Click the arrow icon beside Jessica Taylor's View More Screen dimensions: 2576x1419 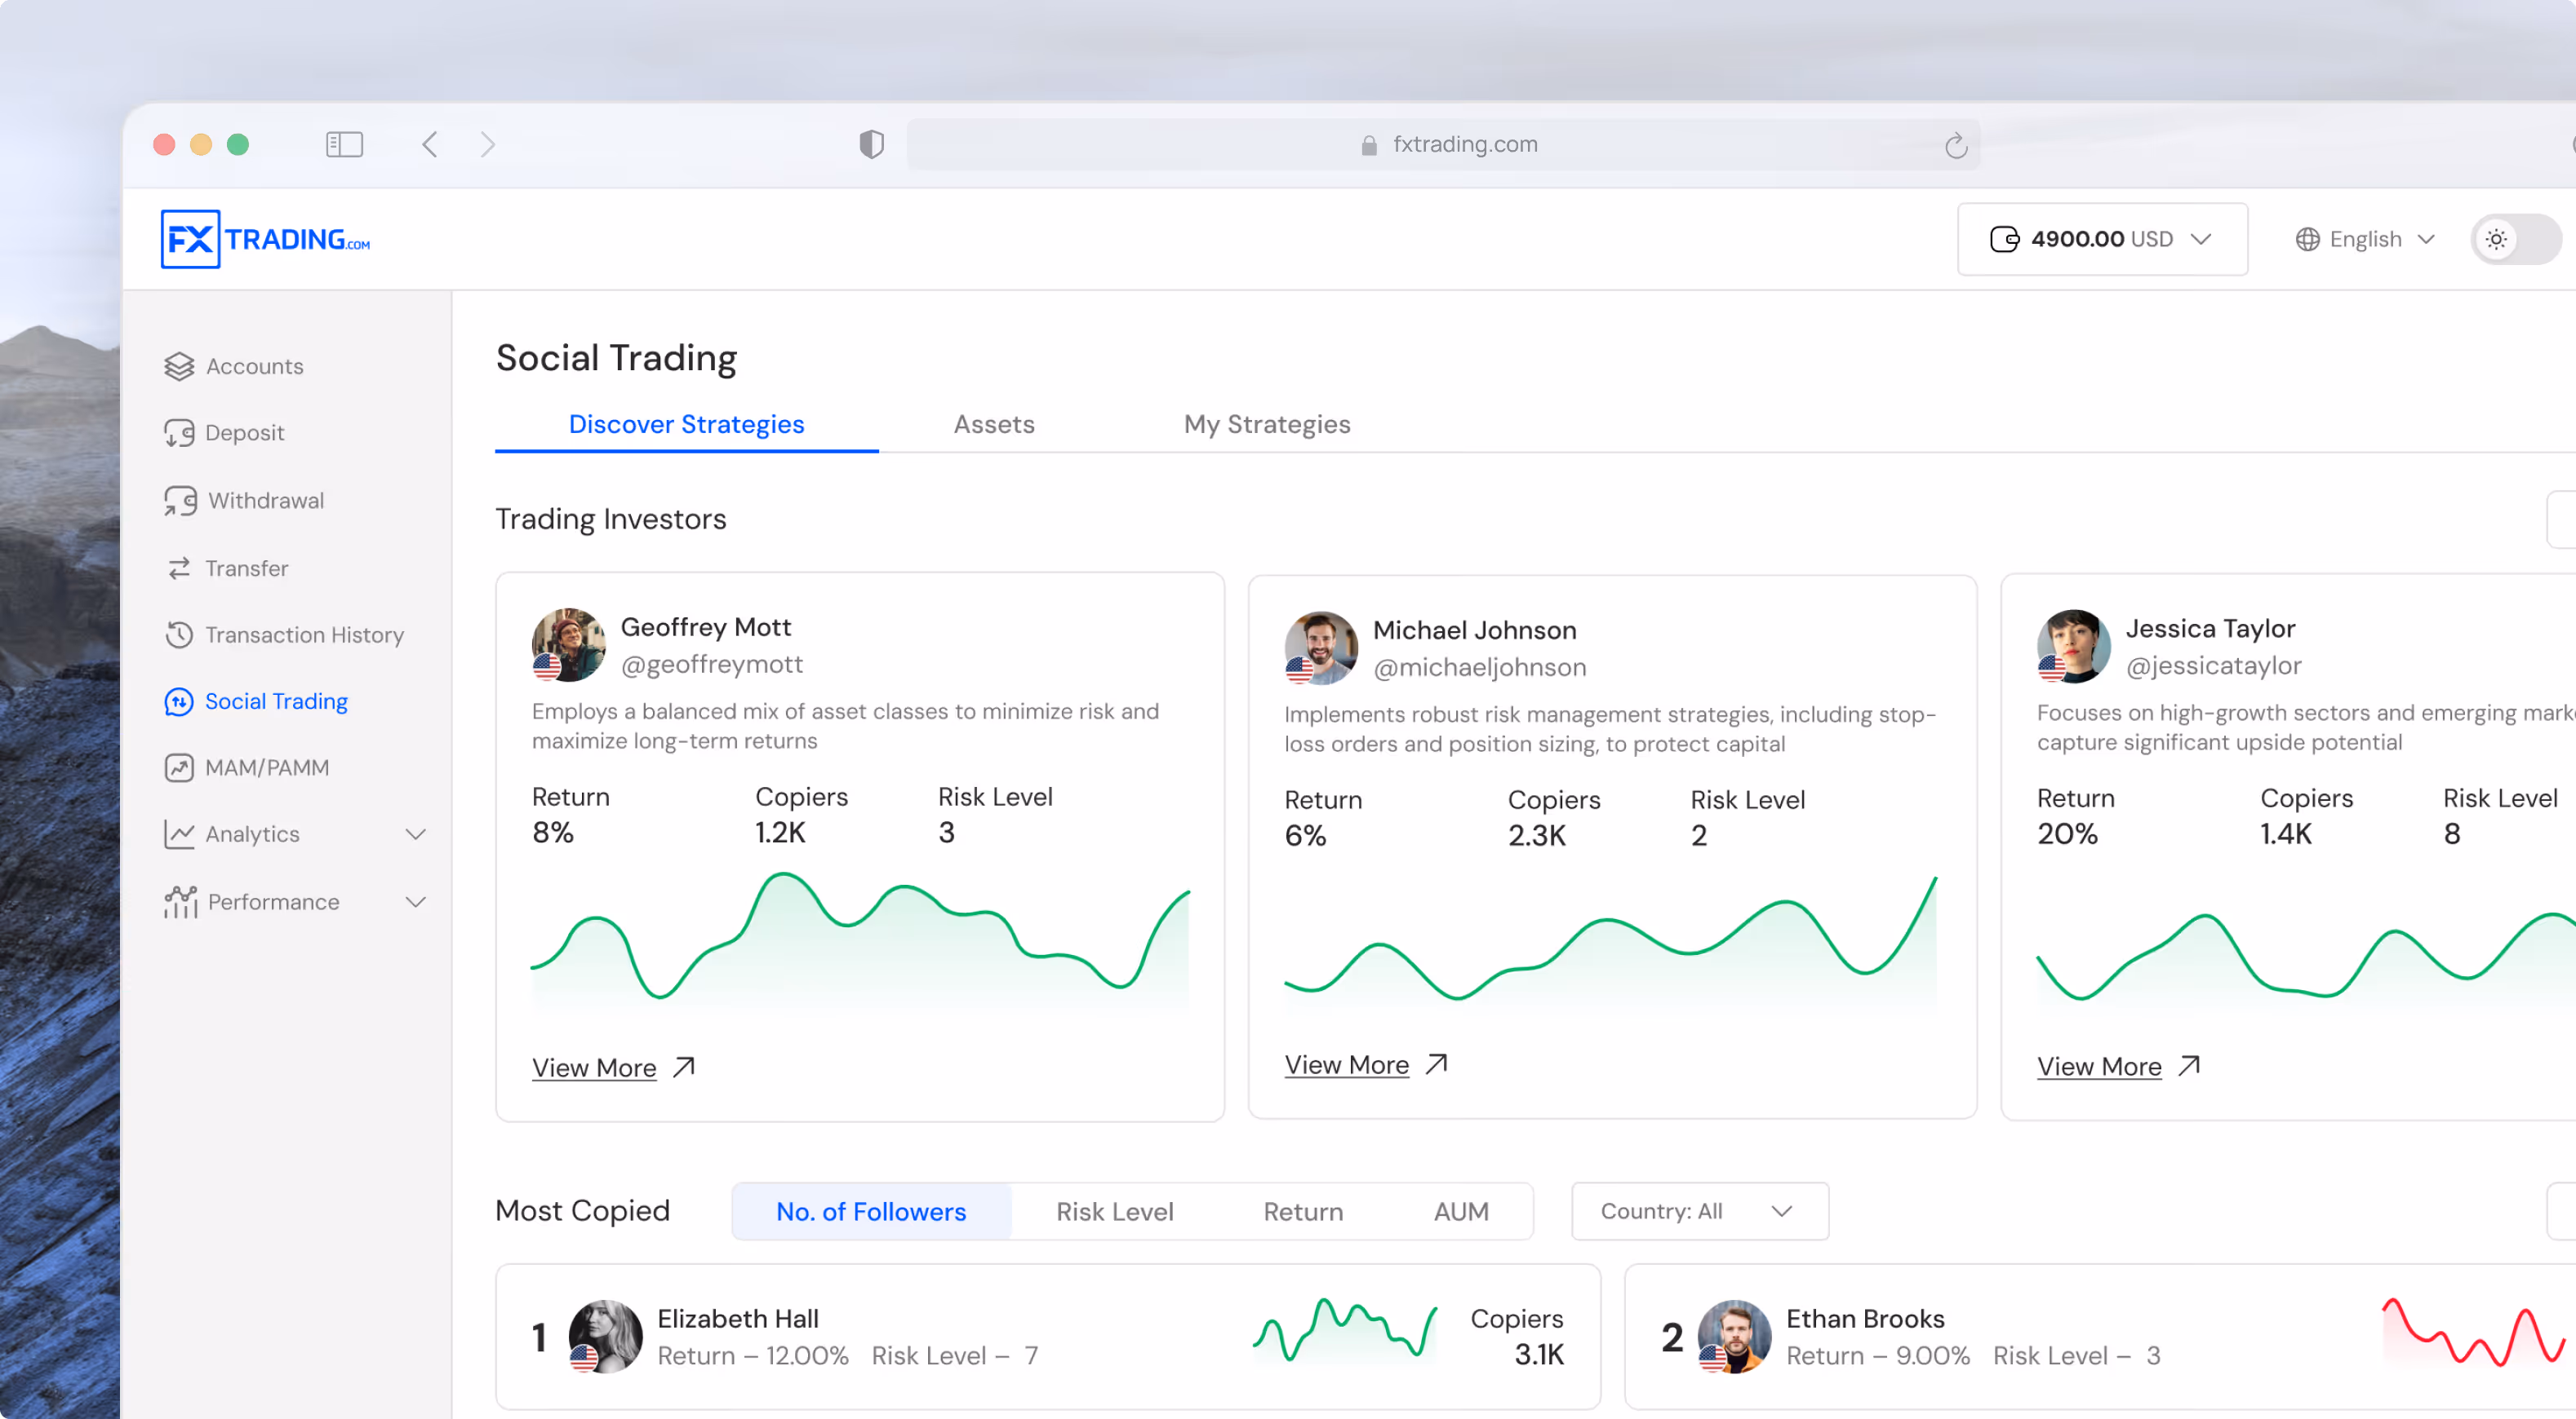pos(2189,1066)
